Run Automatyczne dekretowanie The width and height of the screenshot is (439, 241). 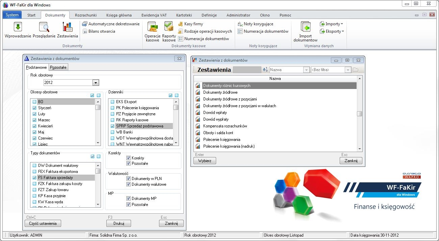111,24
